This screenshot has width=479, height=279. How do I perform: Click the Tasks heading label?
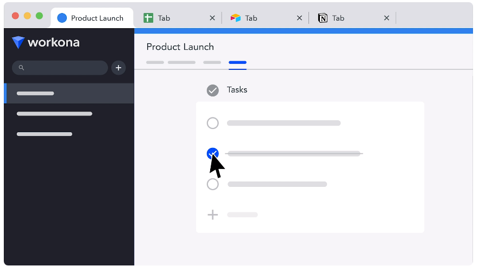pos(237,90)
